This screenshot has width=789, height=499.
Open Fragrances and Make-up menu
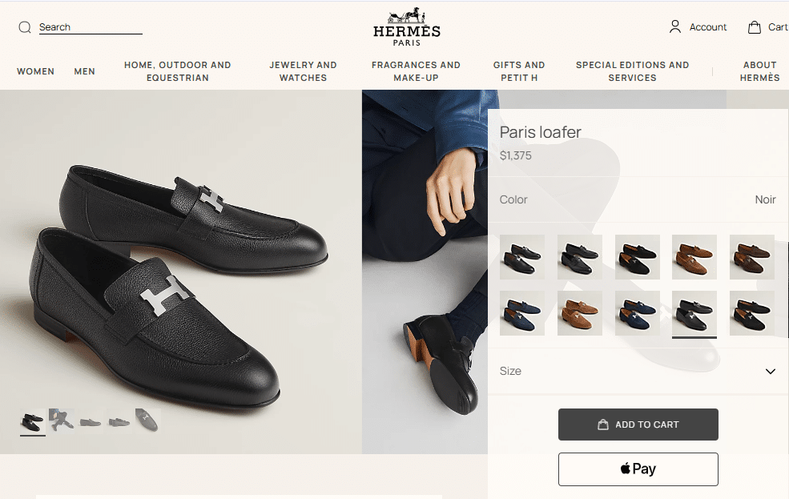(x=416, y=71)
